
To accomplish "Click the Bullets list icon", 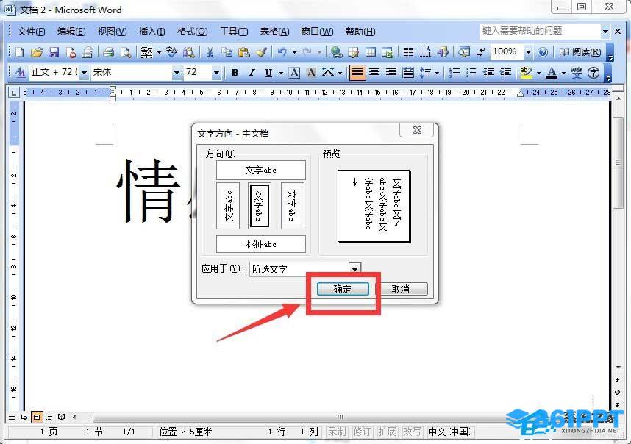I will click(471, 73).
